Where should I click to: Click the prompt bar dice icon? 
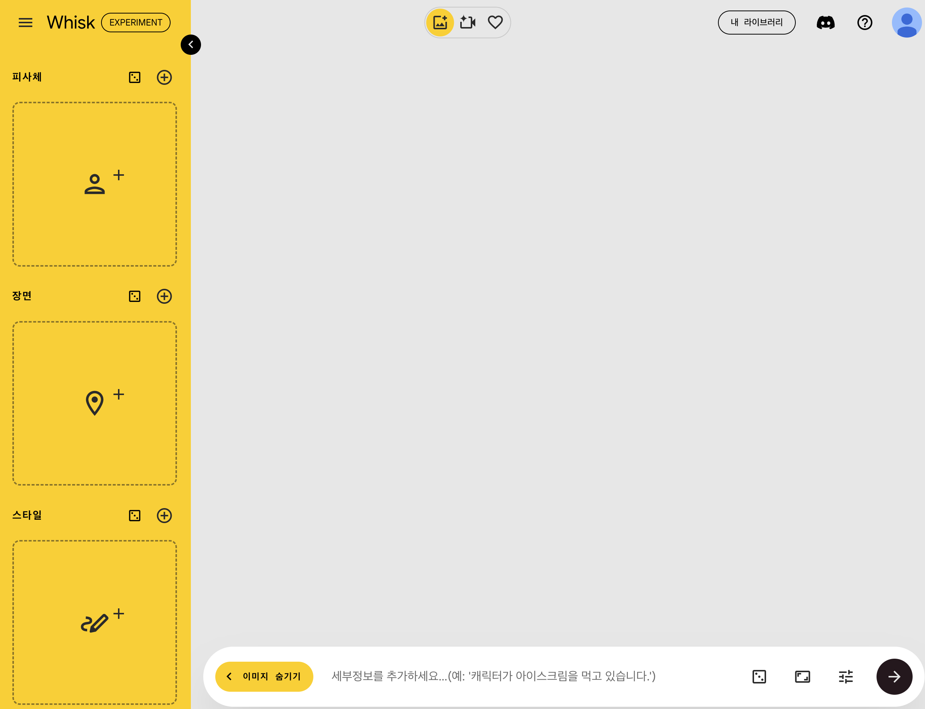pos(759,676)
